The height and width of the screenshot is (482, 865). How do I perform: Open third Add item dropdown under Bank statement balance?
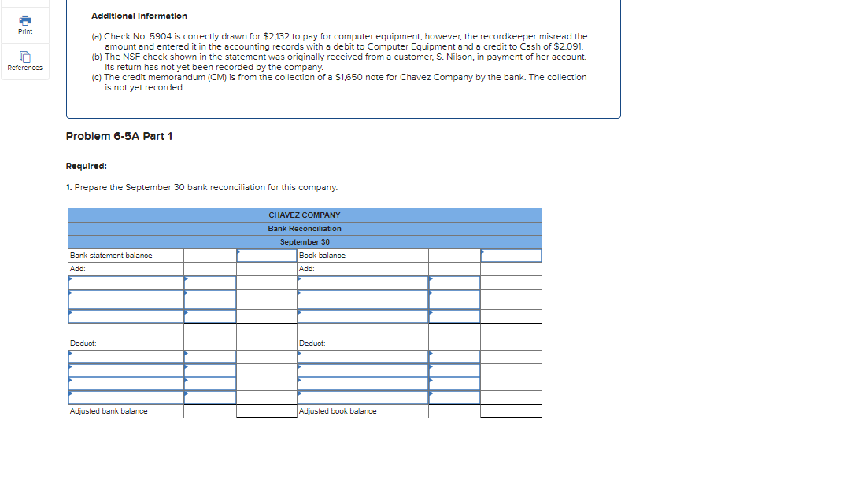point(126,316)
